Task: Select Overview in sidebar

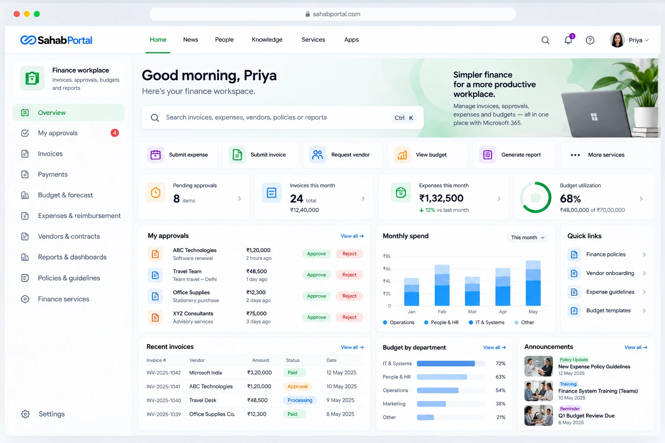Action: [68, 112]
